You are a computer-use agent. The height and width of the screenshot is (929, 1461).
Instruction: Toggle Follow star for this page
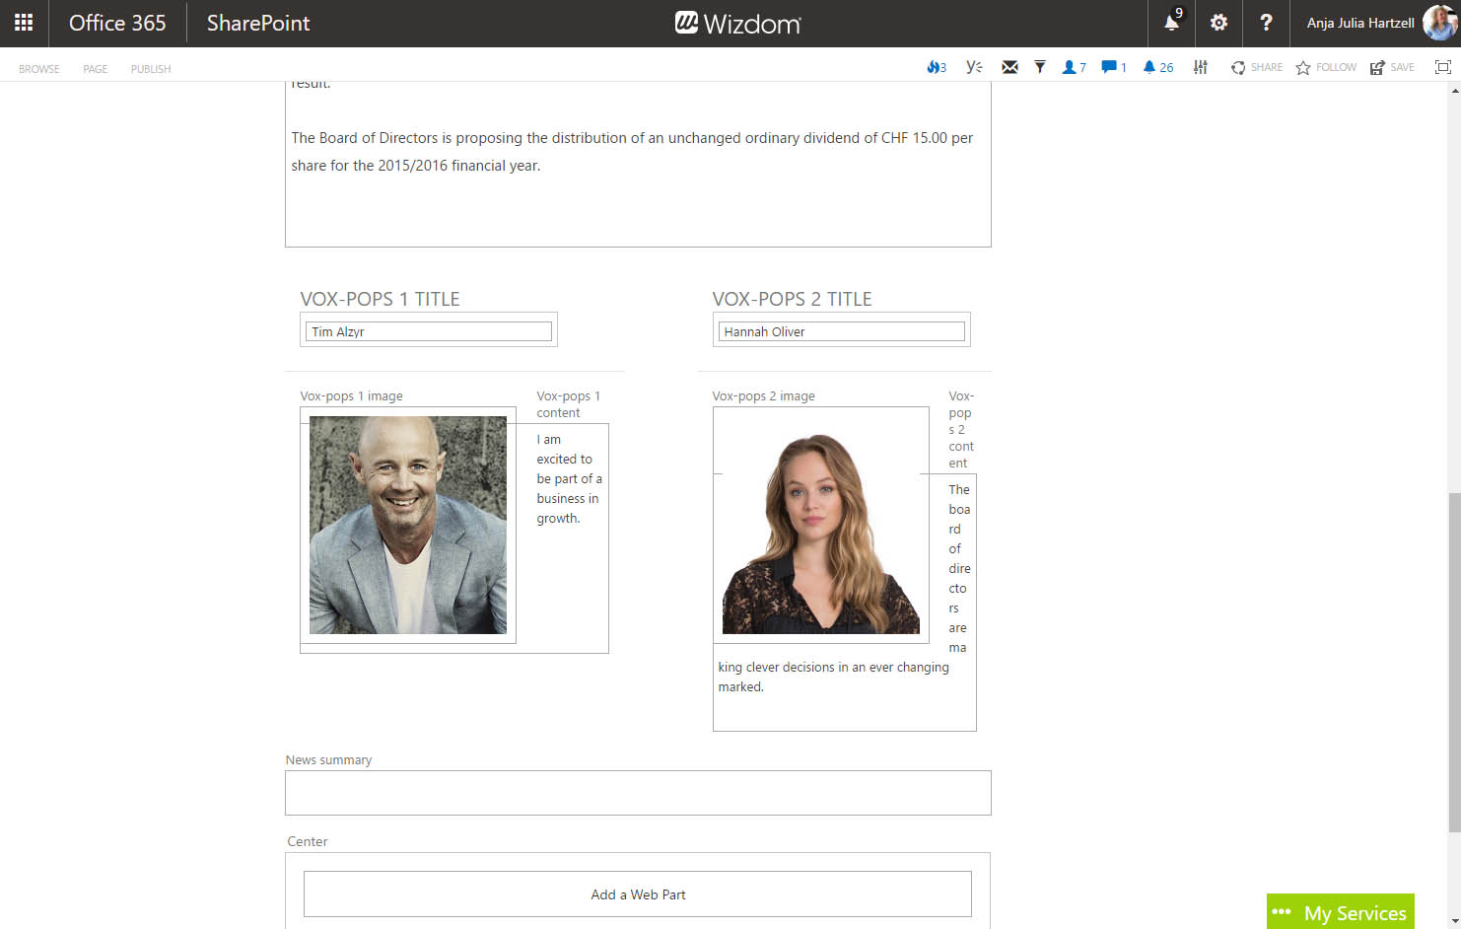pyautogui.click(x=1326, y=67)
